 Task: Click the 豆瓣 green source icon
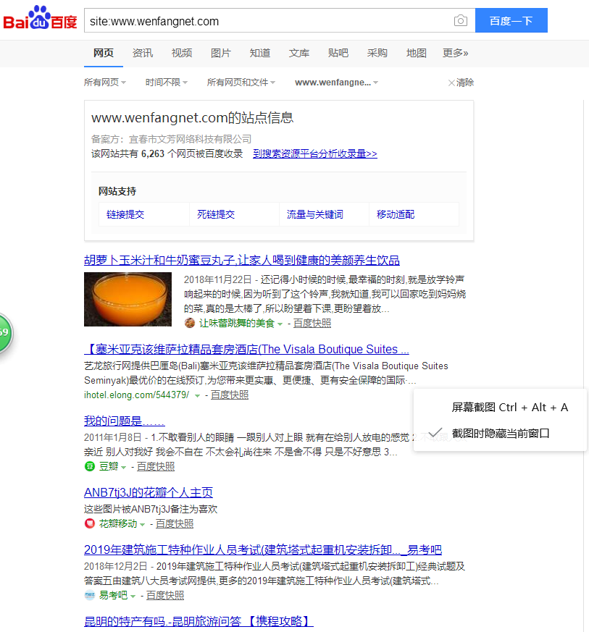(x=90, y=466)
